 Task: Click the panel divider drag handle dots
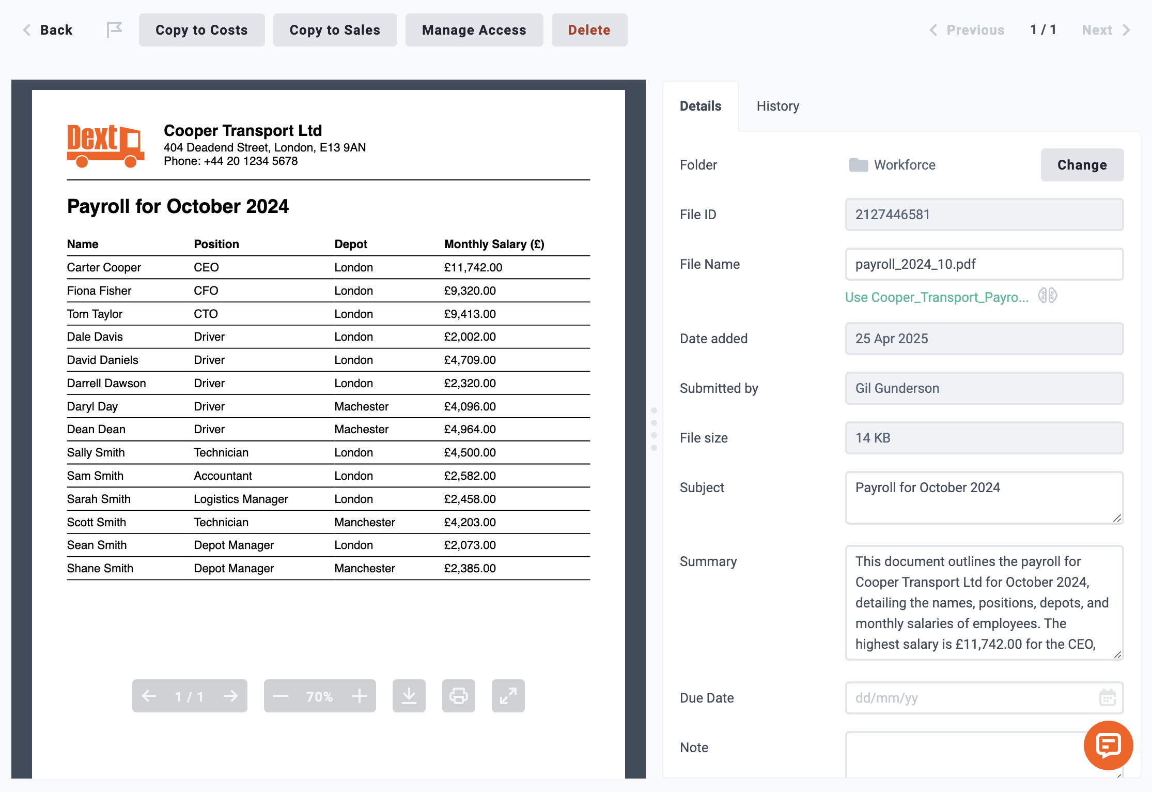654,429
